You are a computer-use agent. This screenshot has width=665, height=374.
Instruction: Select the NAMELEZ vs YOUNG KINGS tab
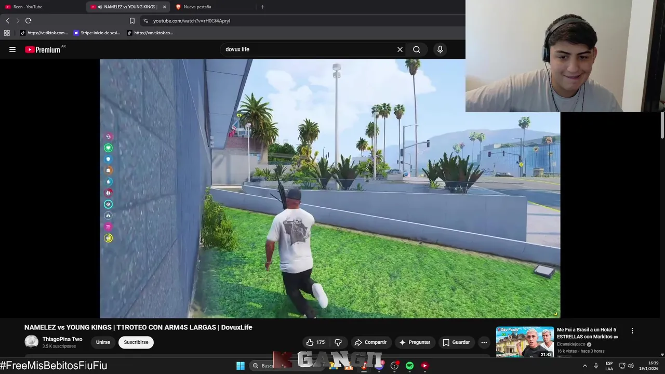128,7
